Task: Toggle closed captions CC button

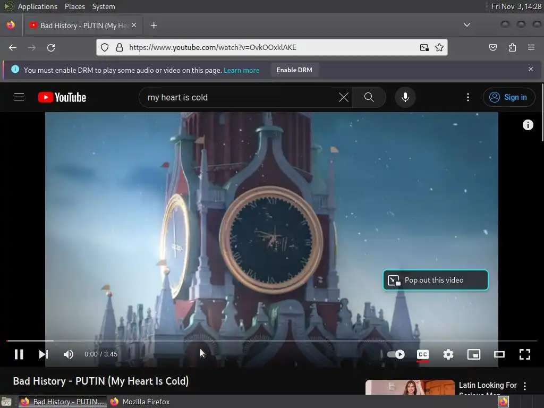Action: point(422,354)
